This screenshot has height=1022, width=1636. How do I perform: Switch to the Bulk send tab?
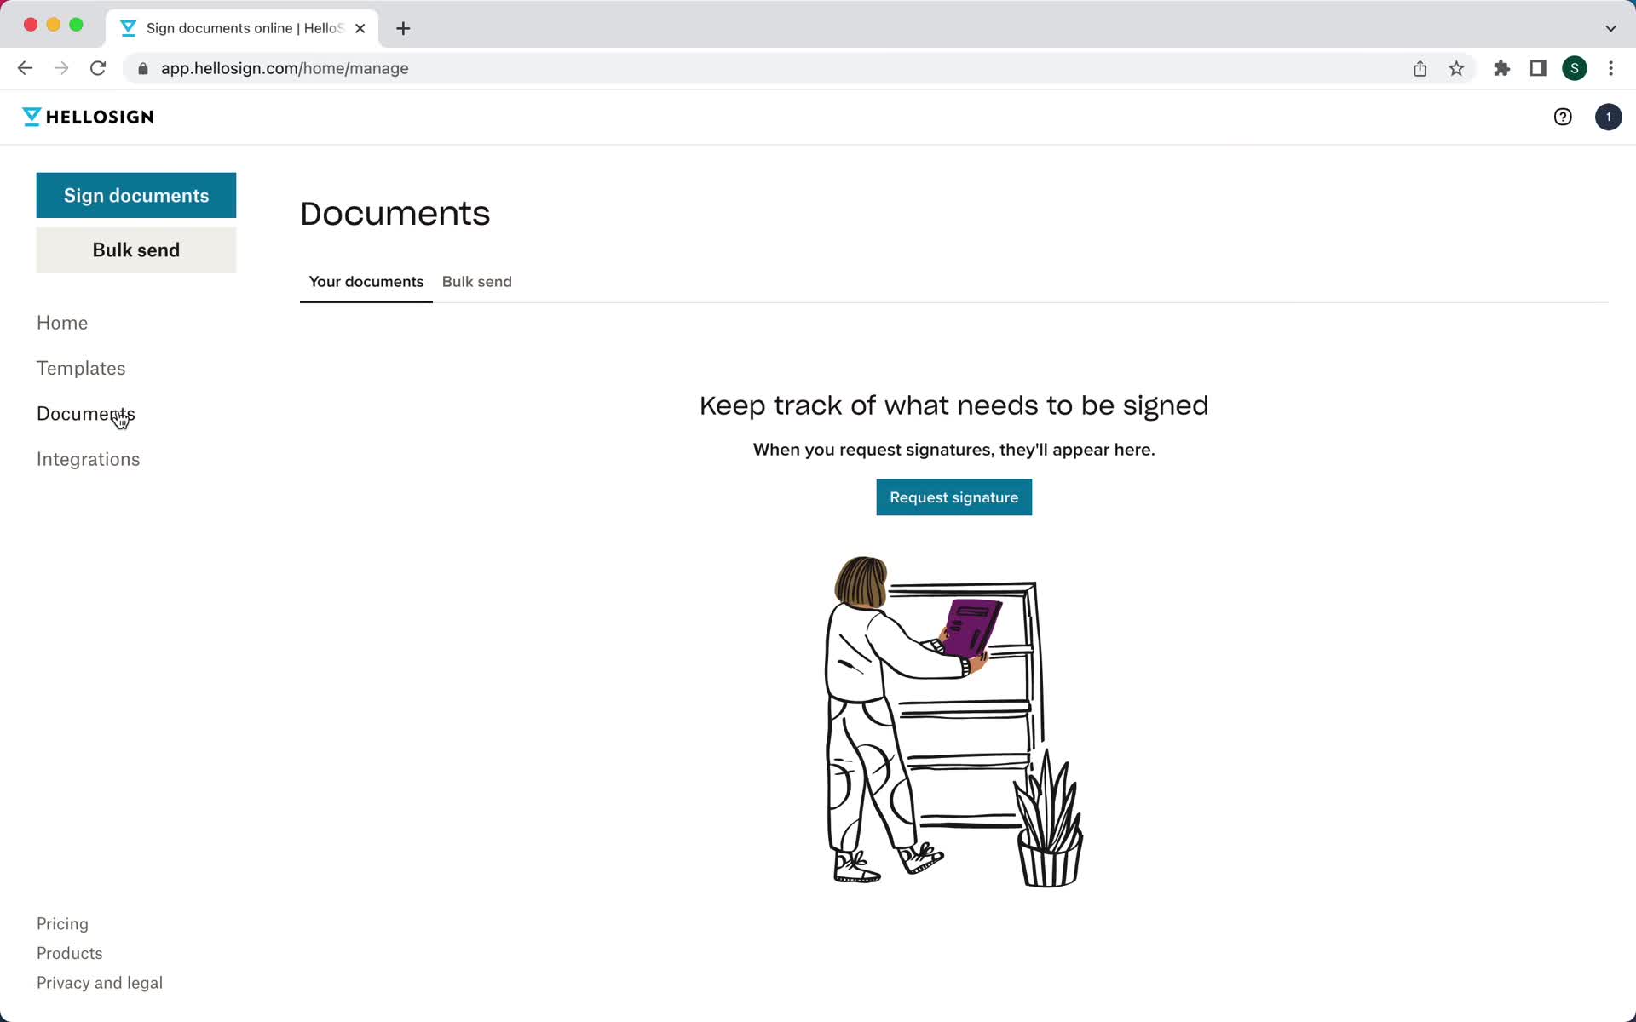pos(478,281)
